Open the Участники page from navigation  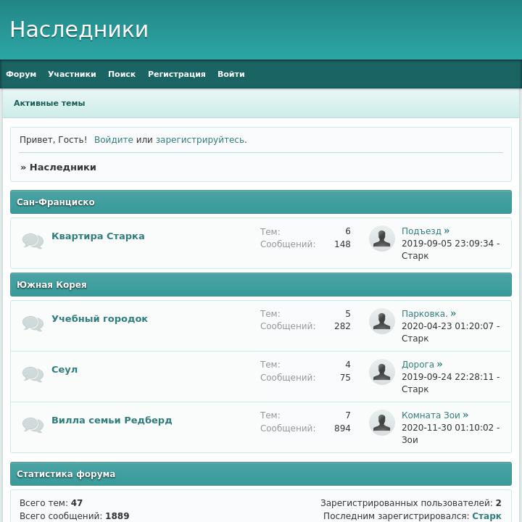point(72,74)
